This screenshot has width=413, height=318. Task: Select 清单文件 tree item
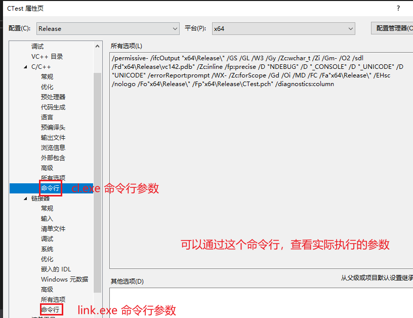[x=53, y=229]
